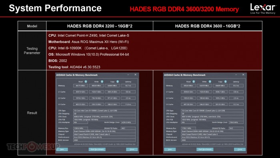
Task: Click Memory Bus field in DDR4 3200 window
Action: [80, 128]
